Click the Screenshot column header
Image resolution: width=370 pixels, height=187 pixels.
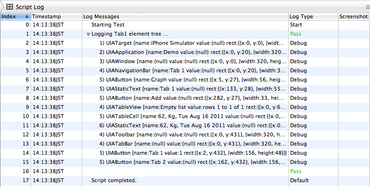(354, 16)
